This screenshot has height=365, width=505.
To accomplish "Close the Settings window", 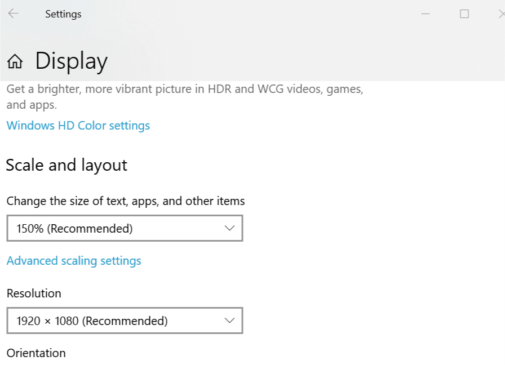I will 500,14.
